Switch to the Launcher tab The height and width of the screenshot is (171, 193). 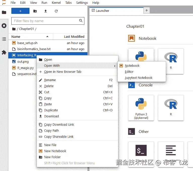click(116, 11)
